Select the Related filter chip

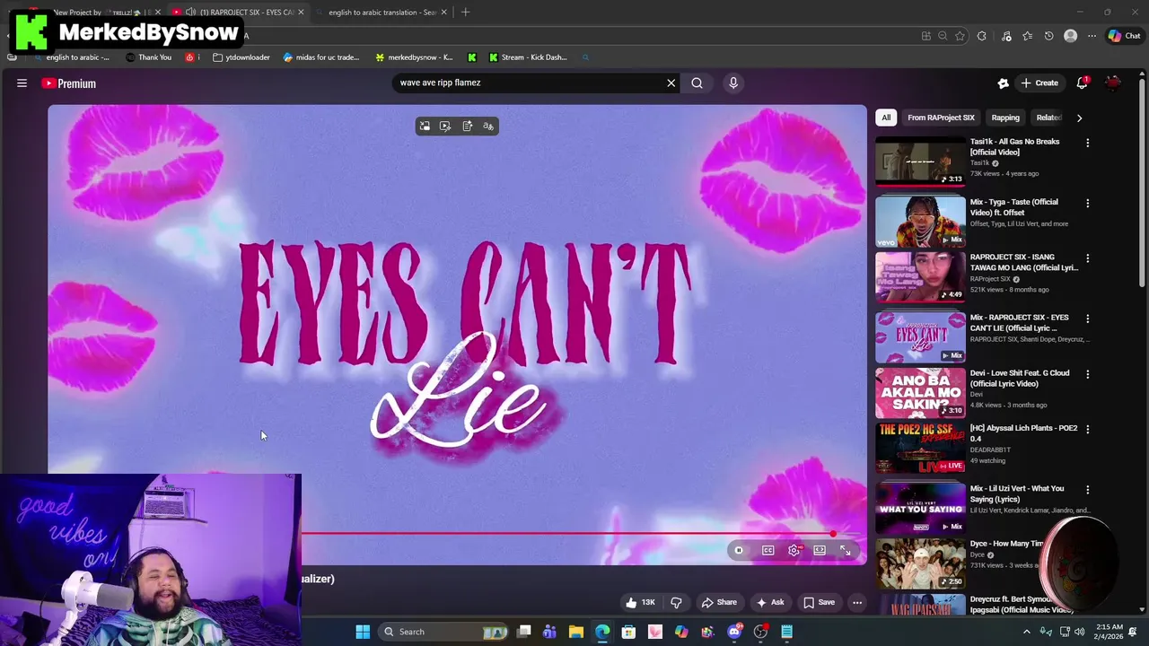1048,118
